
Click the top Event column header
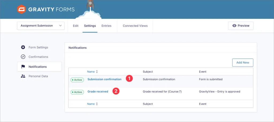(203, 72)
